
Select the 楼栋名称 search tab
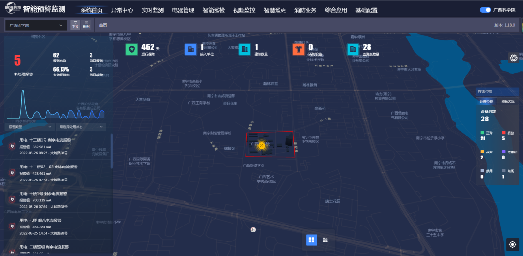click(x=508, y=101)
